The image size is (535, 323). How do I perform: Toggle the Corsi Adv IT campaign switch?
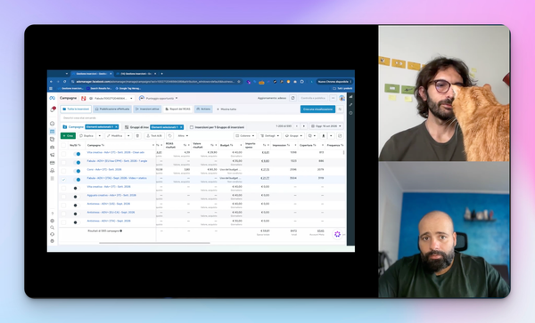tap(77, 171)
